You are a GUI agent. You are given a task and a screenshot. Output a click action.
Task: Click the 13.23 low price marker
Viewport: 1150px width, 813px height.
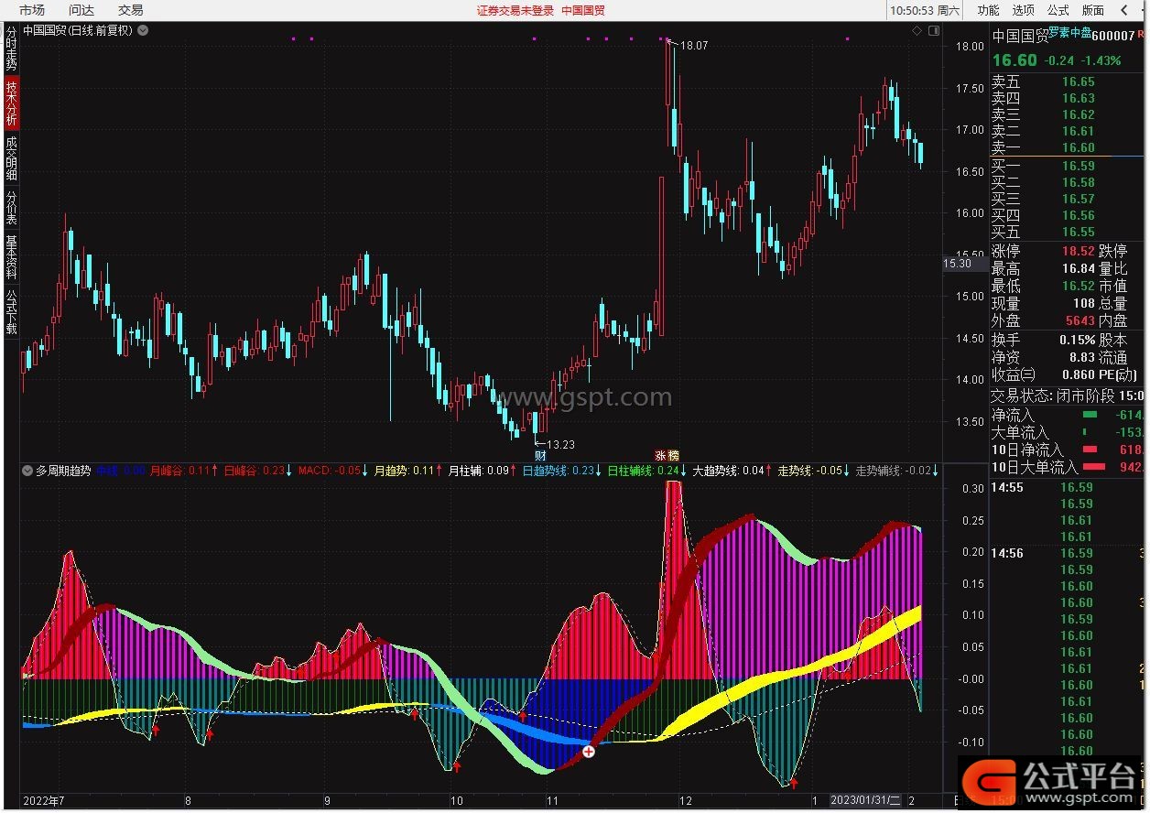click(x=560, y=444)
